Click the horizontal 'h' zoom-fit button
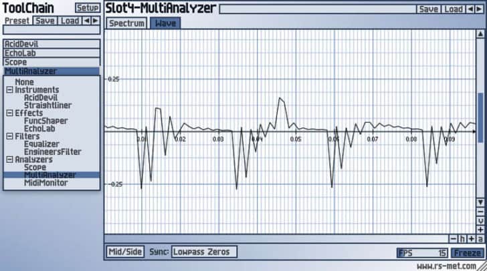The height and width of the screenshot is (271, 487). [462, 239]
